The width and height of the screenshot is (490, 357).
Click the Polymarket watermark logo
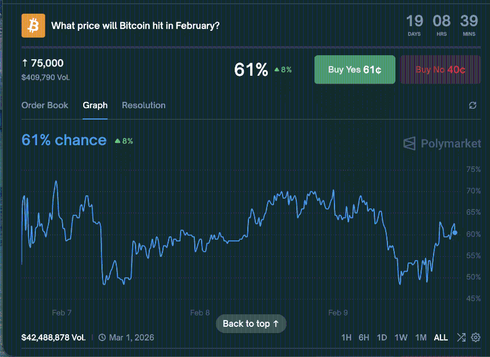tap(442, 143)
